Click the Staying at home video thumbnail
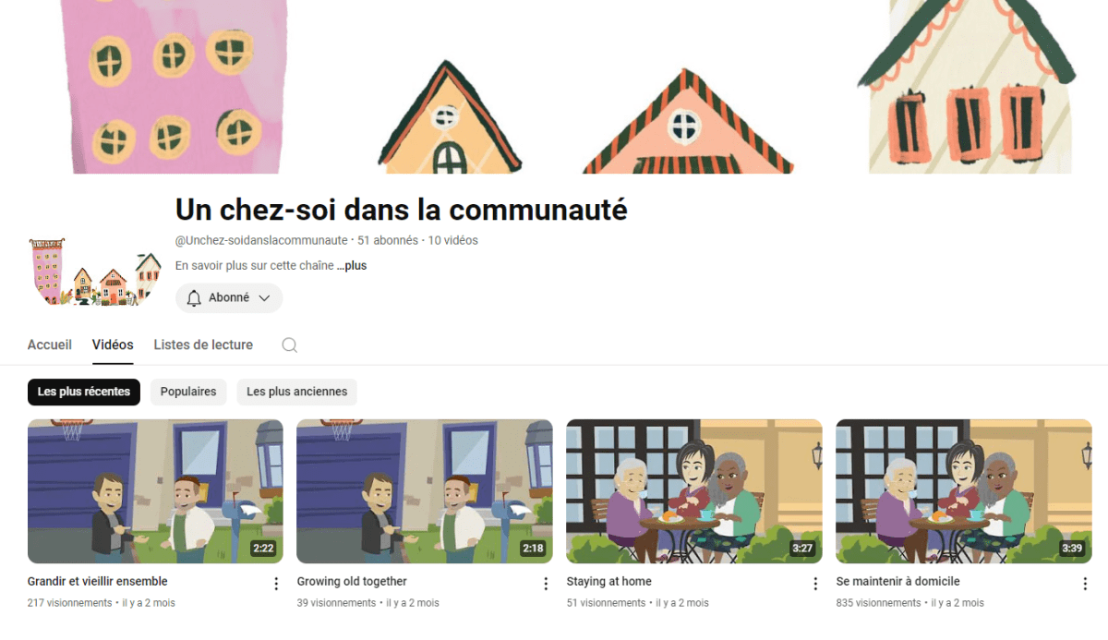Screen dimensions: 1108x640 point(694,491)
